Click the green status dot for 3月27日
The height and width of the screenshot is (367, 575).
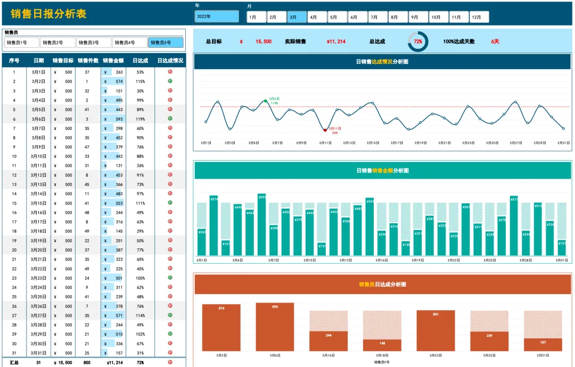170,315
